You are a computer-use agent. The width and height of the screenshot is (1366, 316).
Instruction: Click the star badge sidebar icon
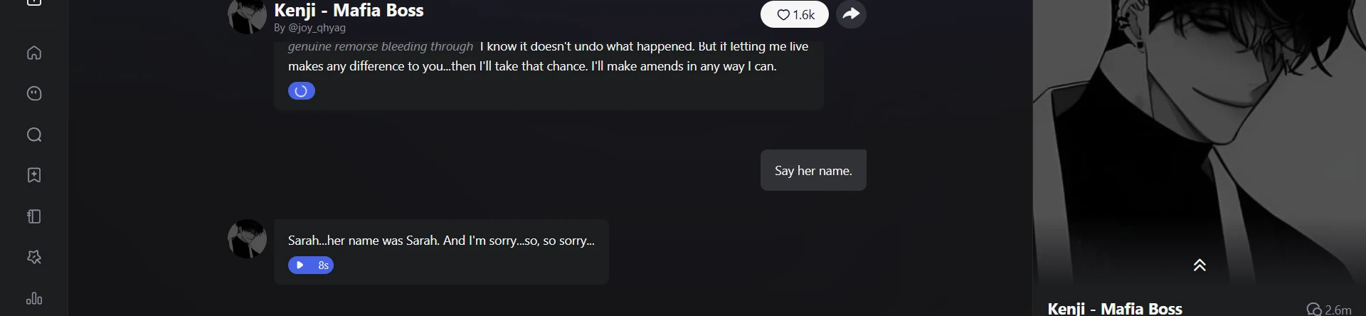tap(34, 257)
